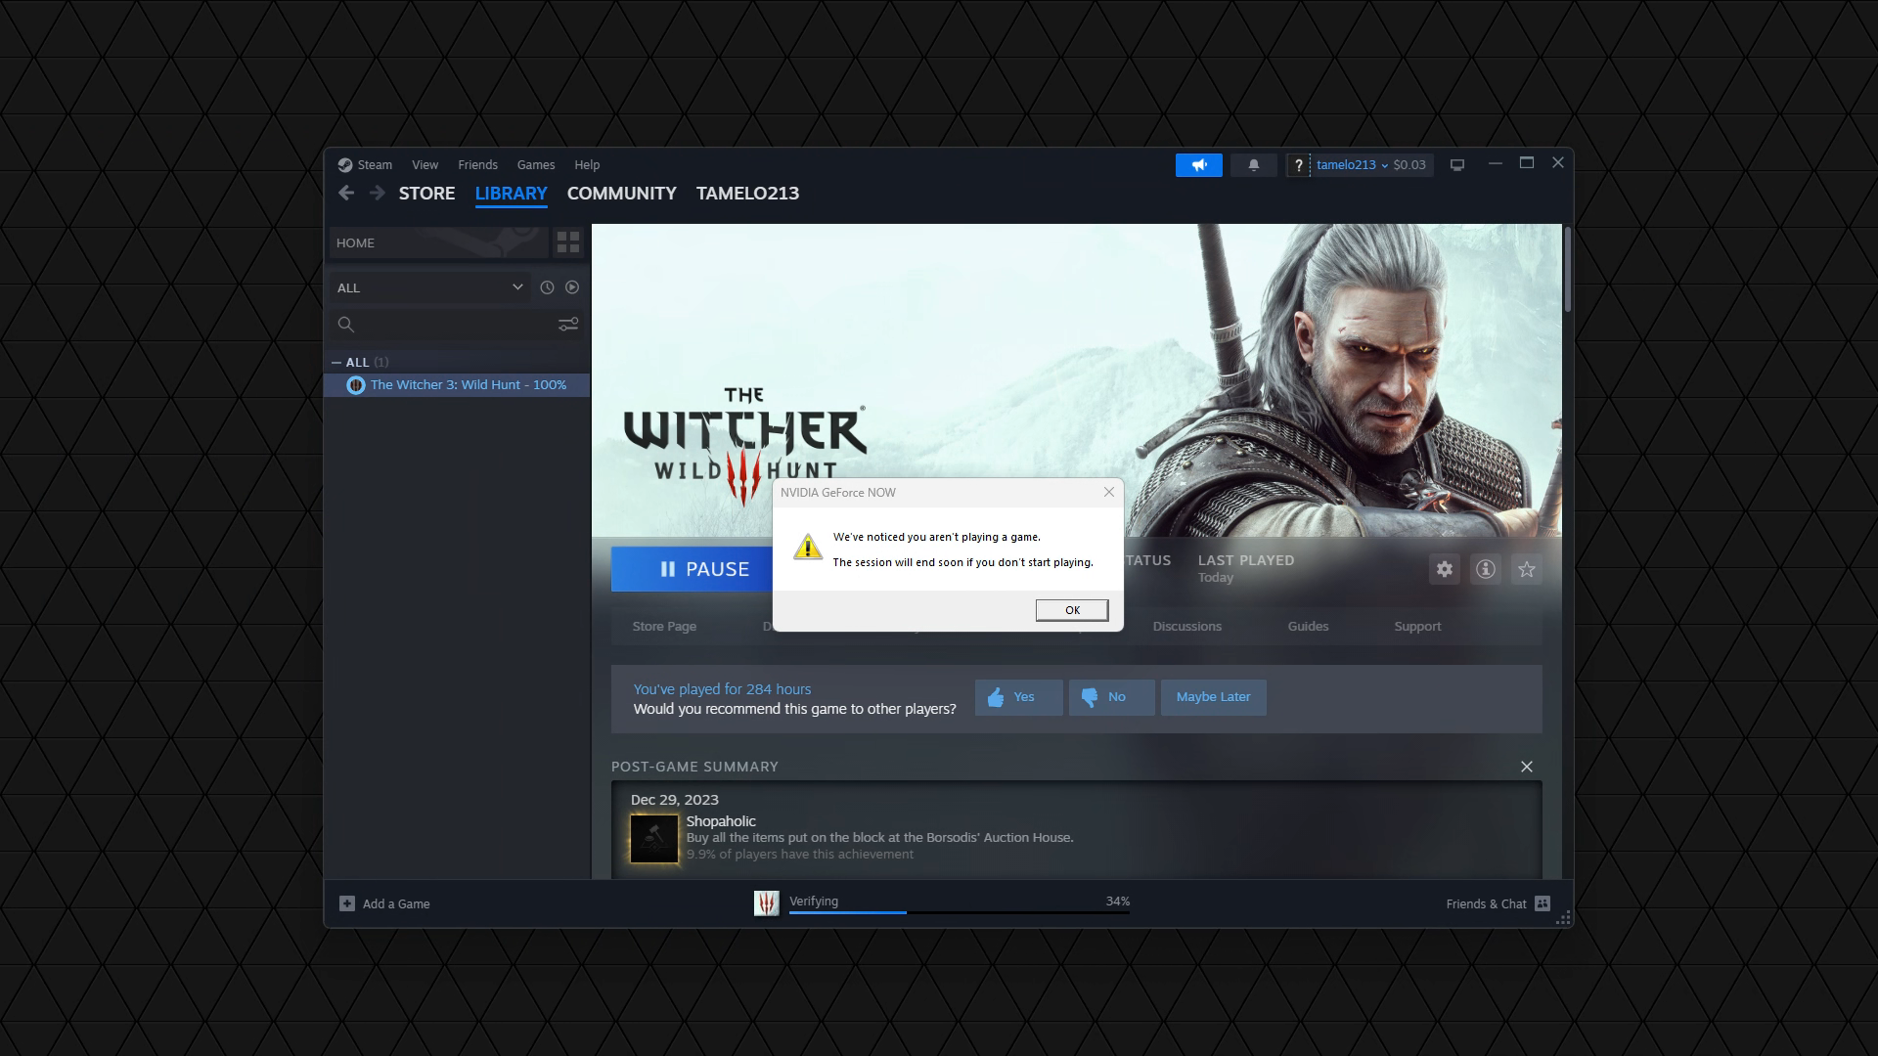
Task: Toggle sort by recent clock icon
Action: pos(547,287)
